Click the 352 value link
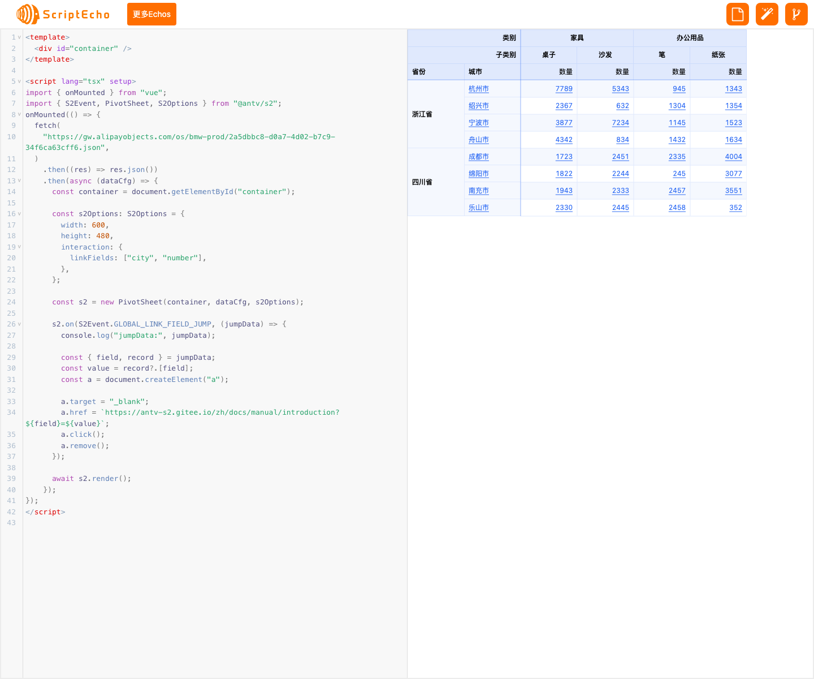 coord(736,208)
